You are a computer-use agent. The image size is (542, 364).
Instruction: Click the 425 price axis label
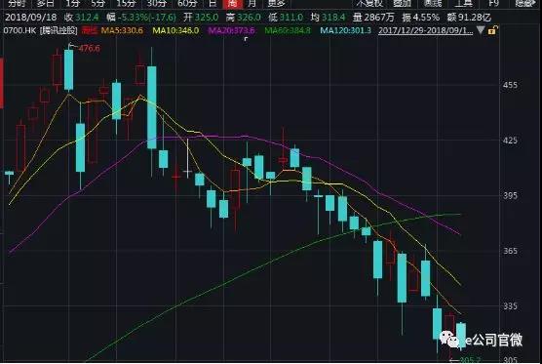pyautogui.click(x=510, y=141)
